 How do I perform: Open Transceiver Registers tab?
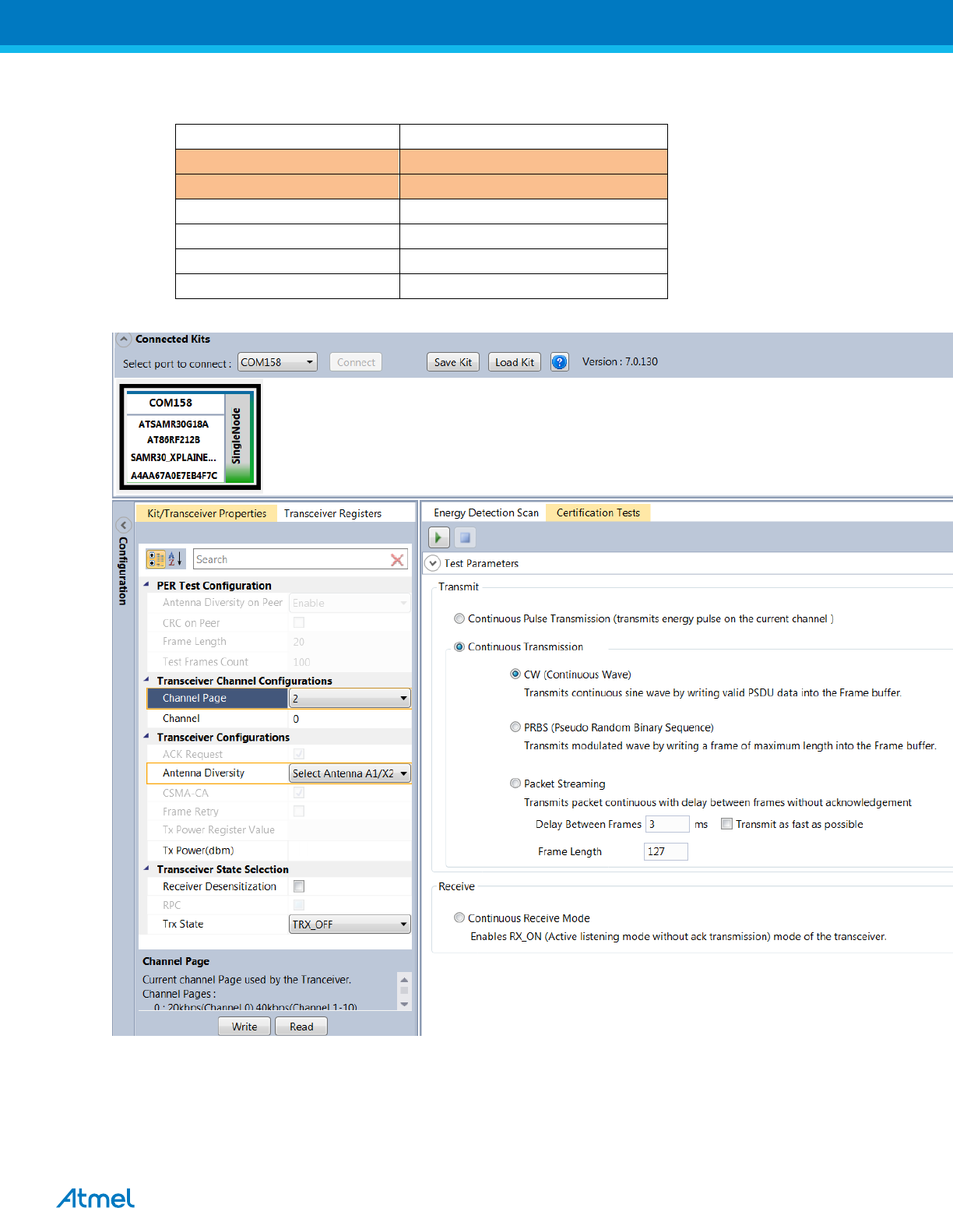click(x=332, y=513)
